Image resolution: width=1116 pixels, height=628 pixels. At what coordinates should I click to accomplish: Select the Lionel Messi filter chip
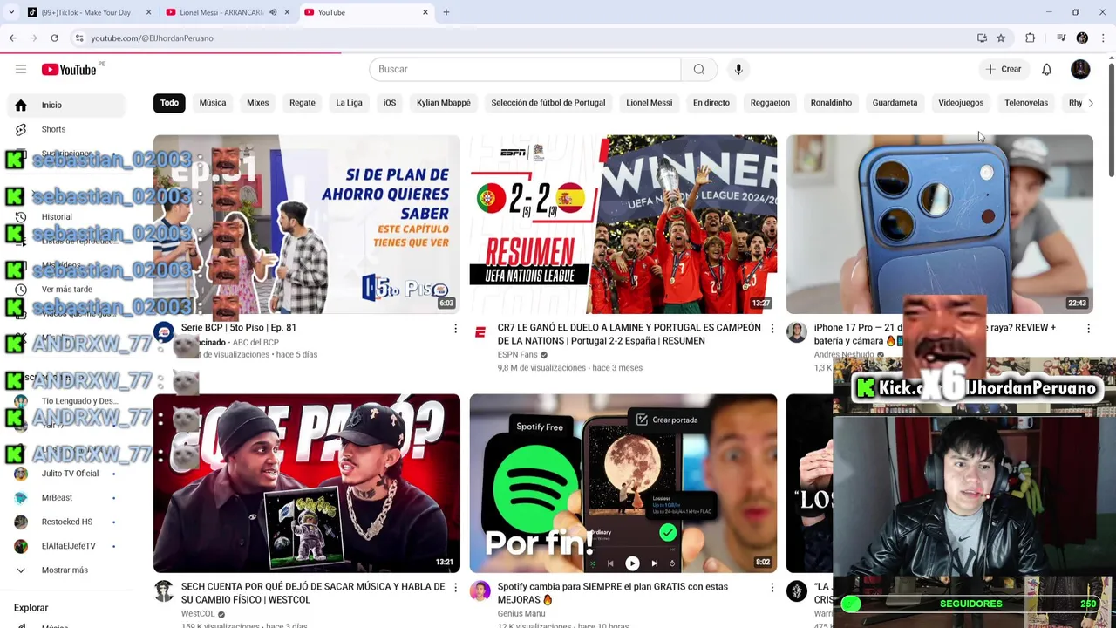click(x=650, y=103)
